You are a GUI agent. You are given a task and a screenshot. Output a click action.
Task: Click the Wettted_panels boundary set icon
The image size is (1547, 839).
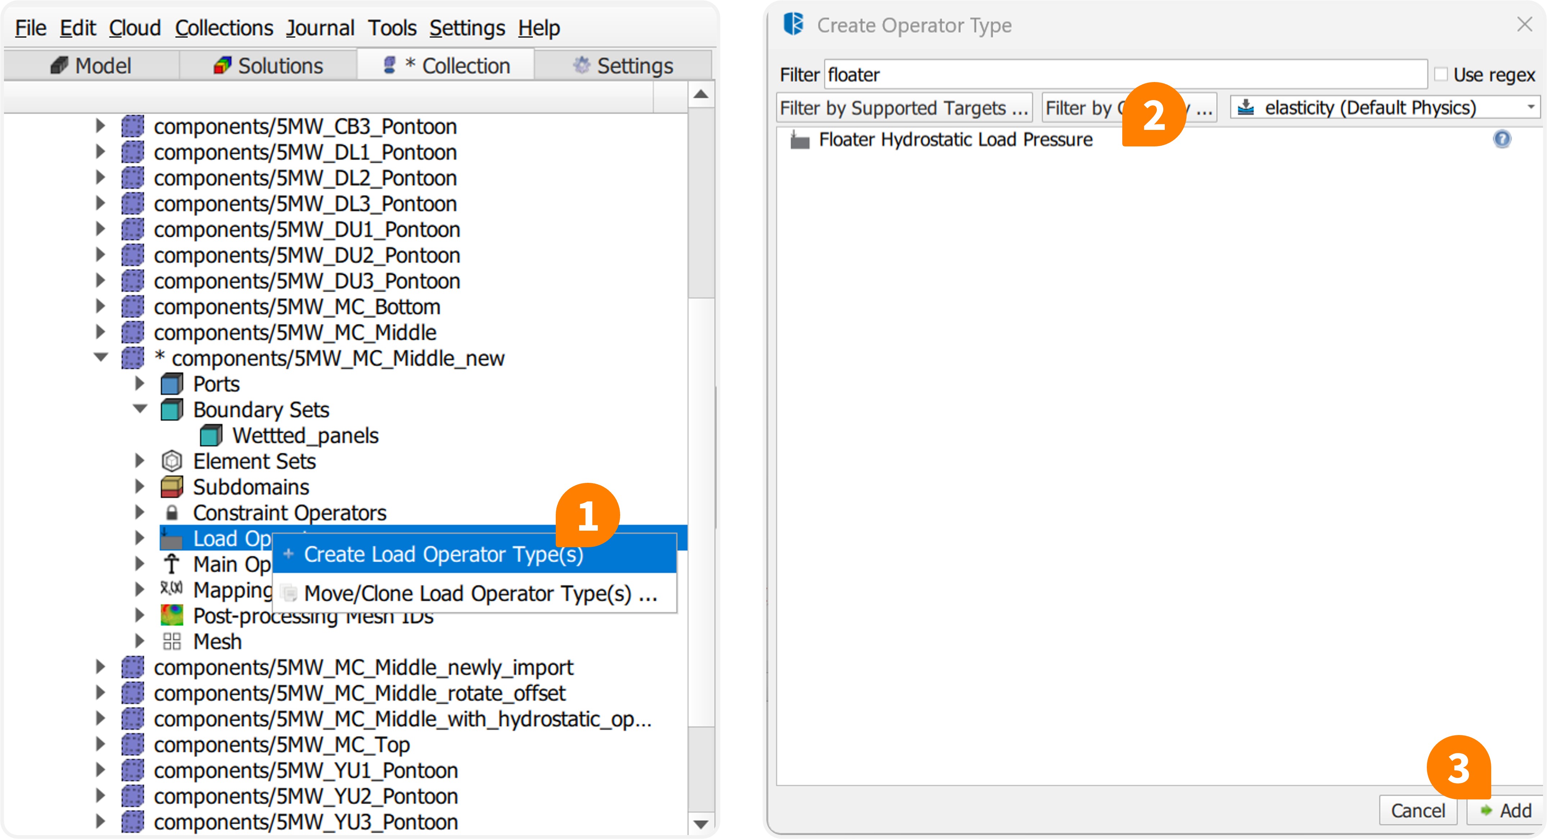(x=211, y=436)
